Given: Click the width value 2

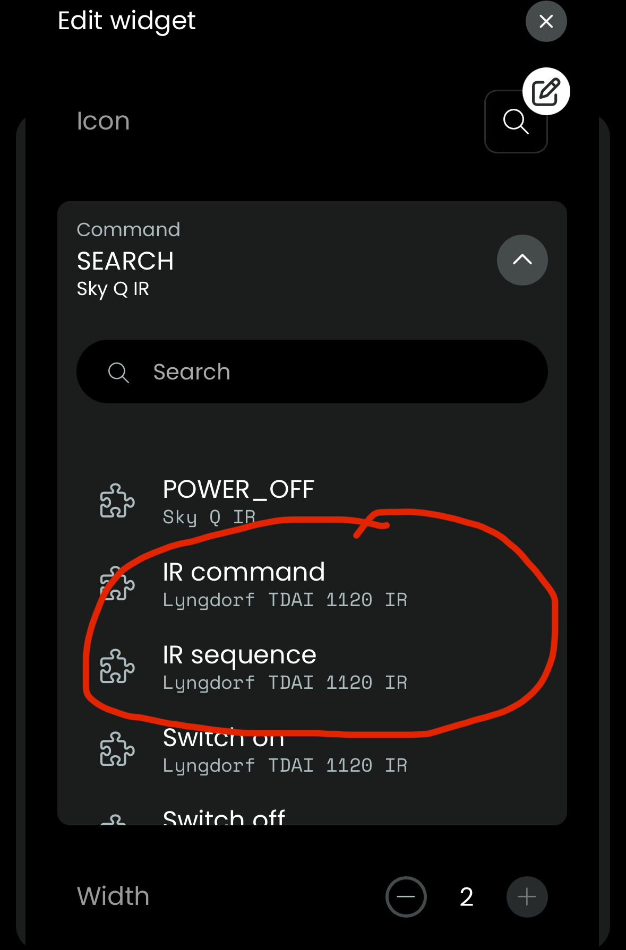Looking at the screenshot, I should pyautogui.click(x=466, y=897).
